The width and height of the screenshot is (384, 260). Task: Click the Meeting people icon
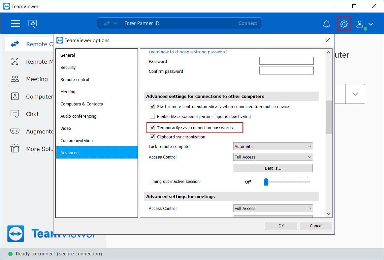pos(15,79)
